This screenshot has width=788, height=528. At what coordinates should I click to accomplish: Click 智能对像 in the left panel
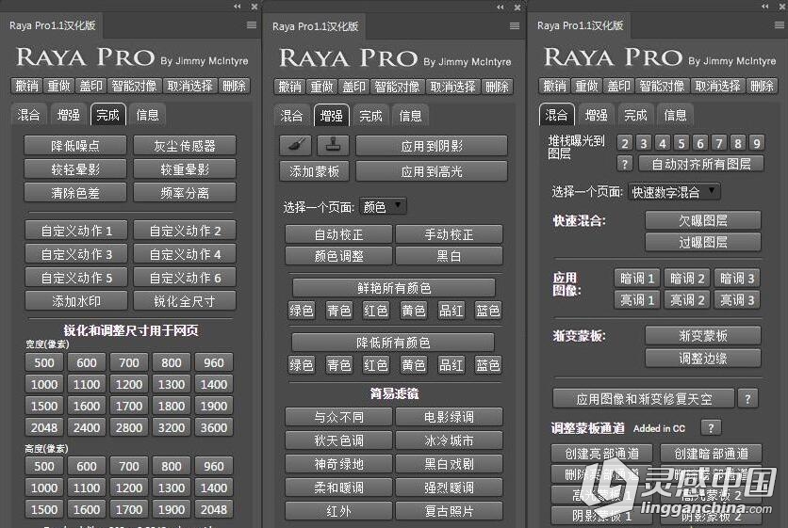coord(134,86)
